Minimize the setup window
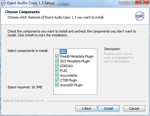The height and width of the screenshot is (116, 150). [123, 2]
